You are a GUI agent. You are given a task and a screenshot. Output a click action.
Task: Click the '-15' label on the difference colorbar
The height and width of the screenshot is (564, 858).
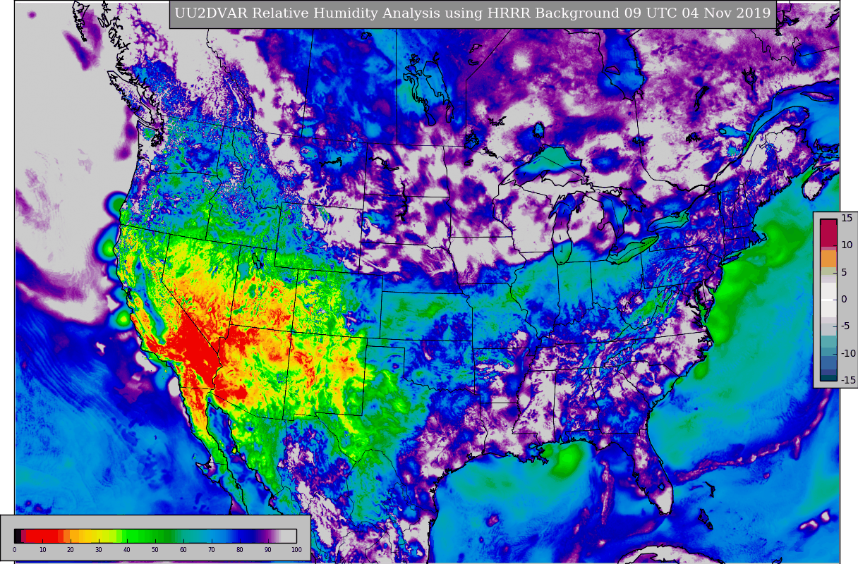point(849,380)
